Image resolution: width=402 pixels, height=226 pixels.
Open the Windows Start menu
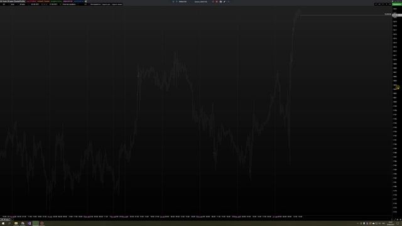coord(3,223)
